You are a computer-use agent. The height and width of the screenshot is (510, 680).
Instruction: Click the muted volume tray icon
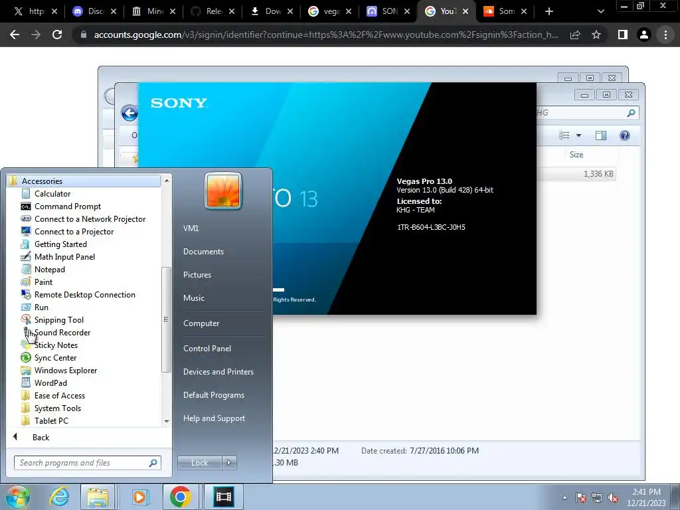pyautogui.click(x=613, y=497)
